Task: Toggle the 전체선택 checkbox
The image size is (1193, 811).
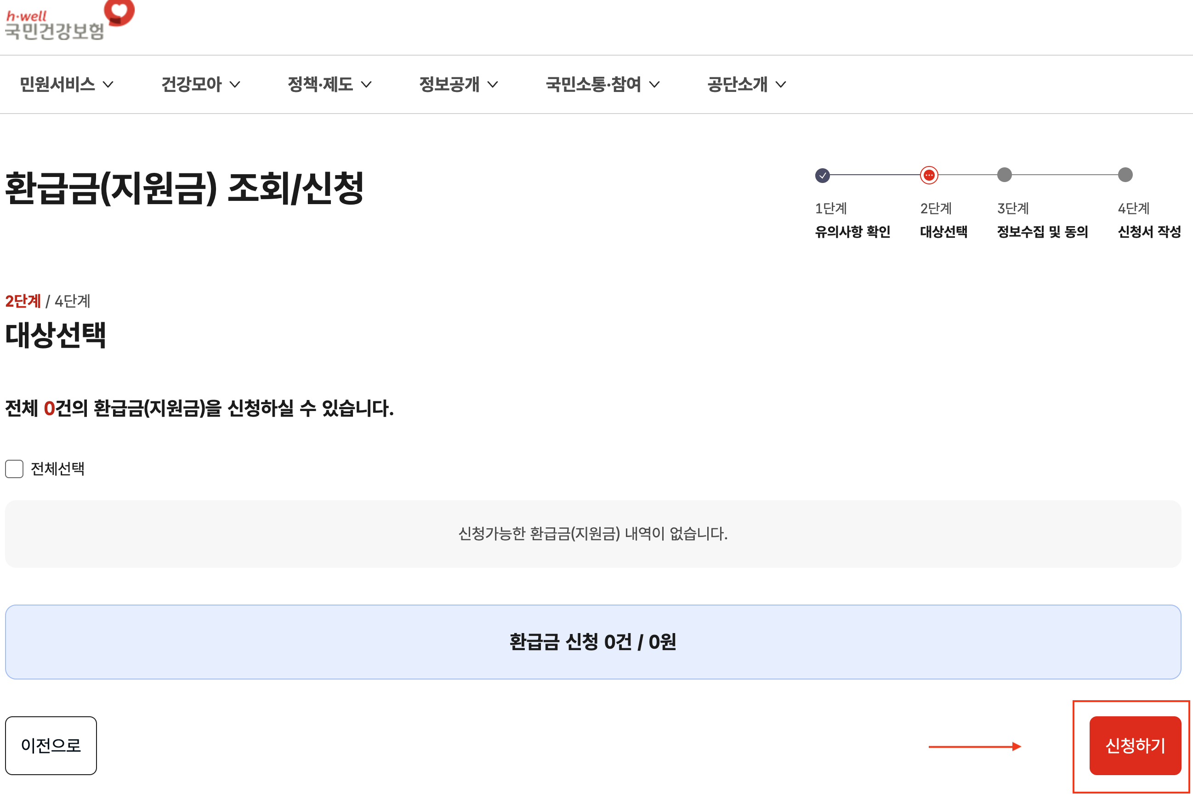Action: coord(14,468)
